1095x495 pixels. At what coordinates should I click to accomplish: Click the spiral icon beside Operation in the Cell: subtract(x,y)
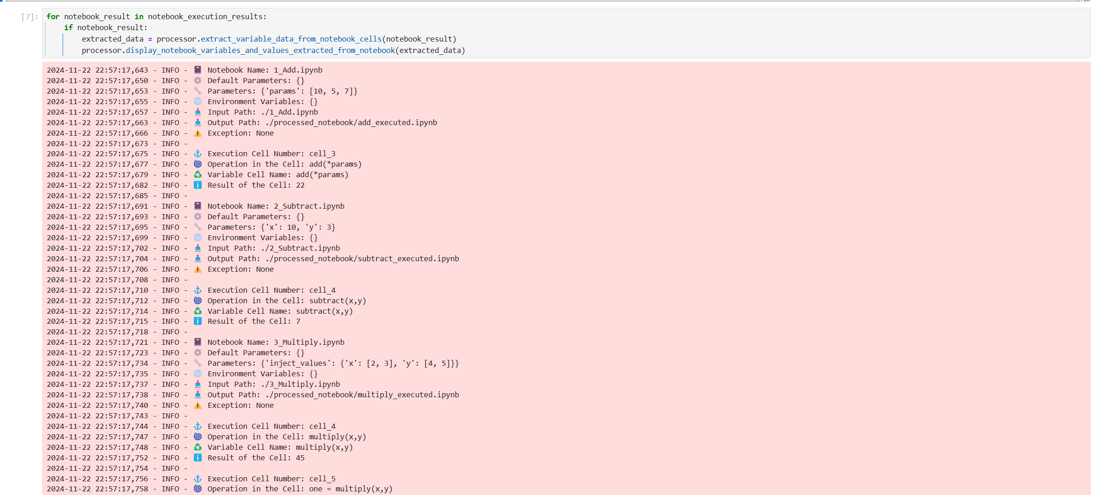point(198,300)
